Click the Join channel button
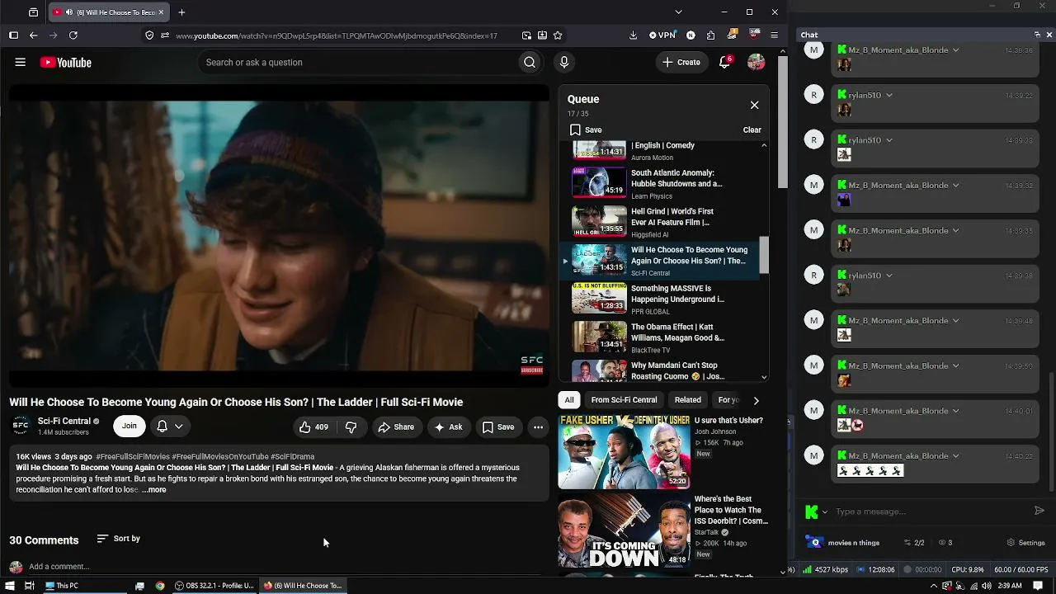Viewport: 1056px width, 594px height. point(130,427)
